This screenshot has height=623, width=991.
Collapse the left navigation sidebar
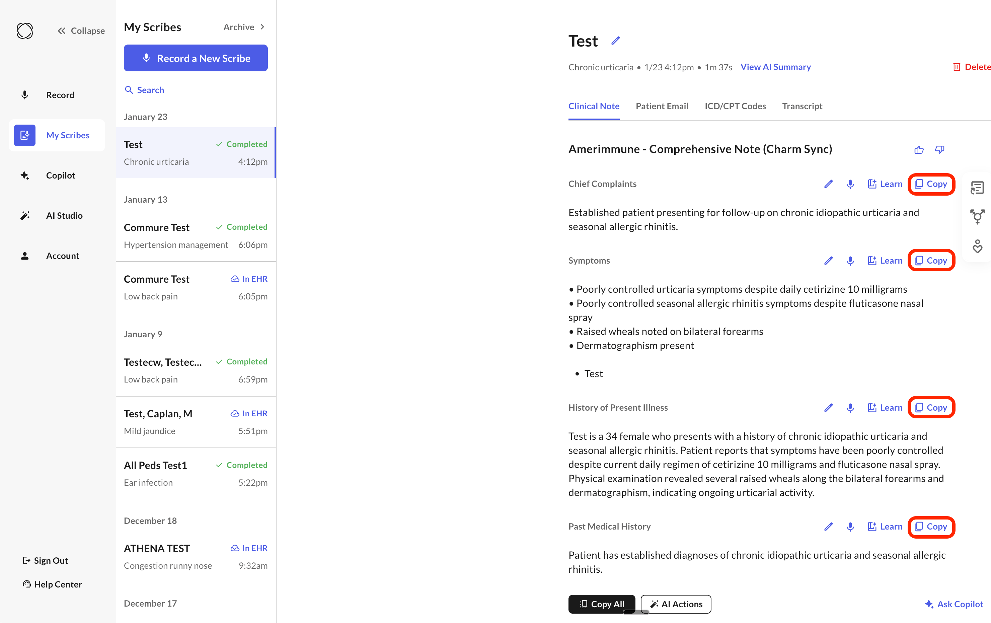click(81, 31)
